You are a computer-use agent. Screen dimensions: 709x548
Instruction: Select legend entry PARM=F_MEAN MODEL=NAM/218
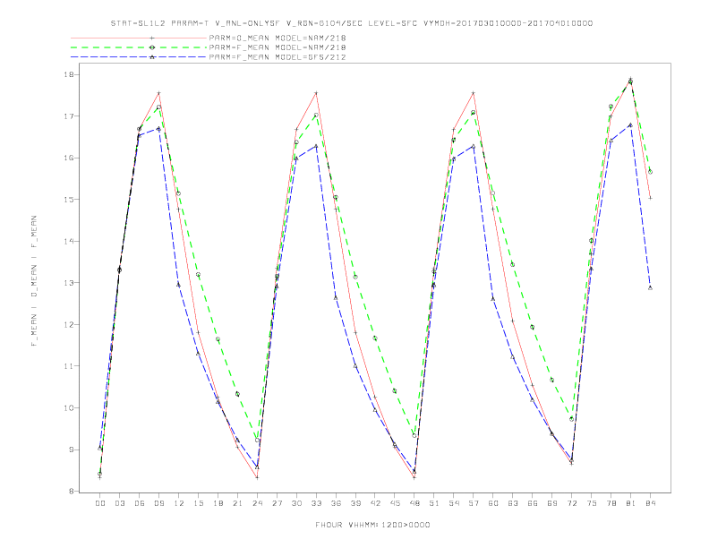pos(278,47)
